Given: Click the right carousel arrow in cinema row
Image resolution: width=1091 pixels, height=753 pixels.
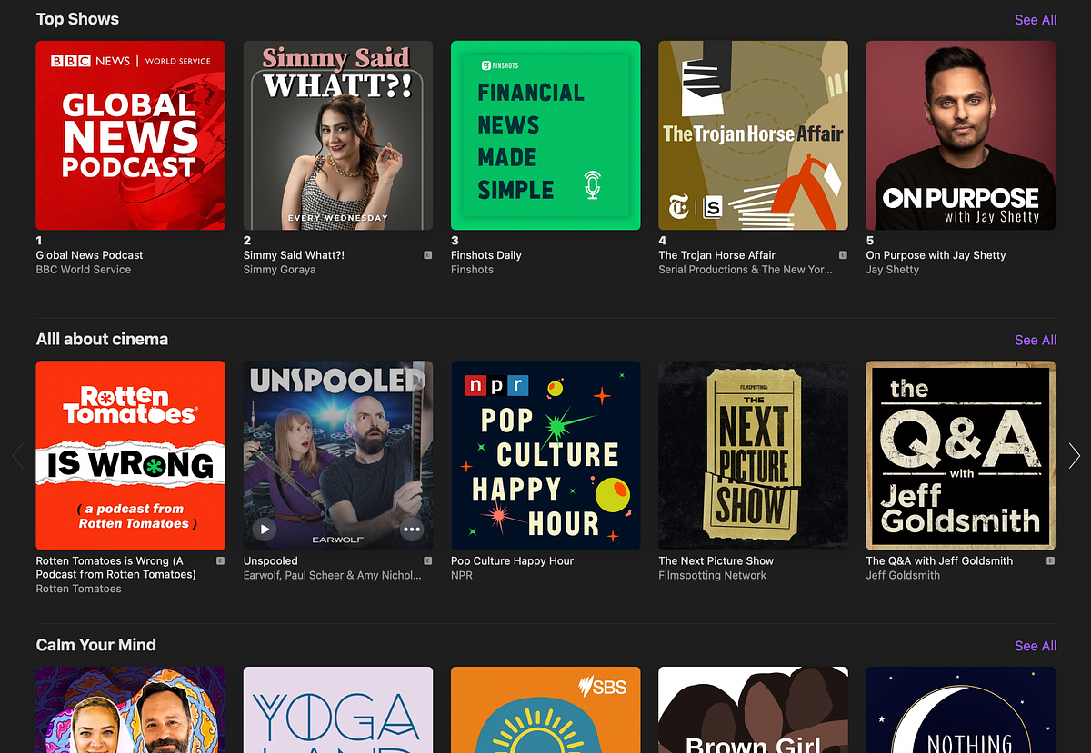Looking at the screenshot, I should 1075,455.
